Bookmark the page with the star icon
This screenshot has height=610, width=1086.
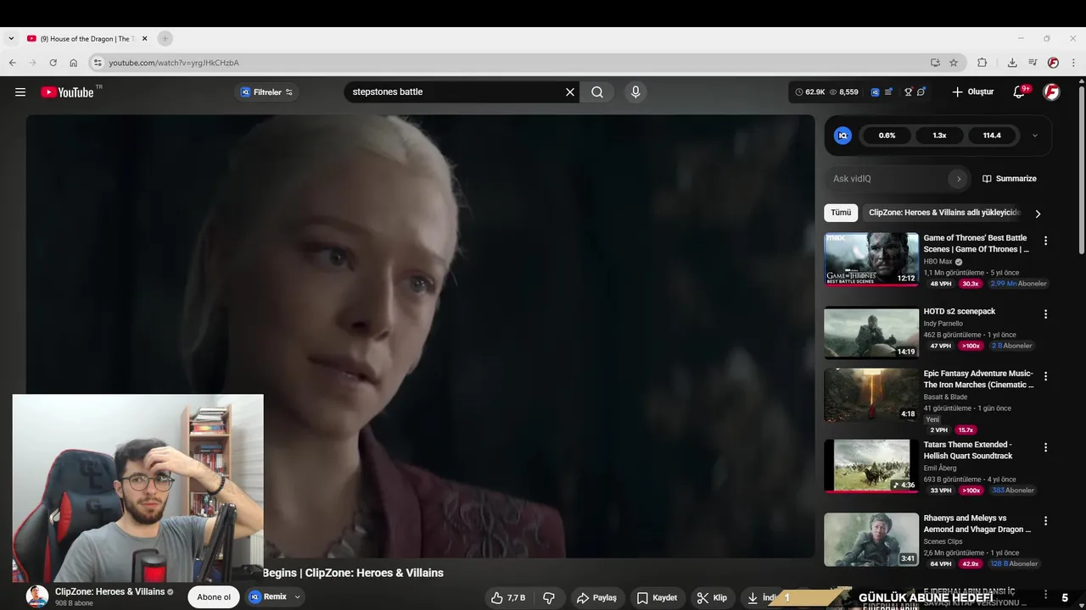[x=954, y=63]
